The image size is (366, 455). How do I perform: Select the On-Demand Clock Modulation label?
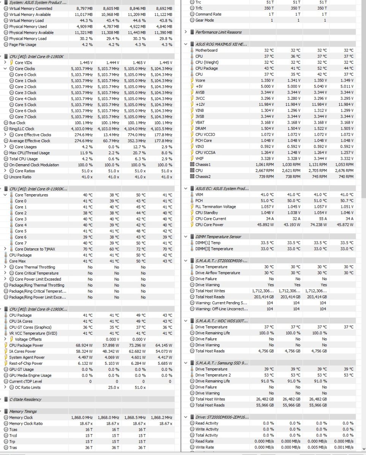[x=34, y=165]
